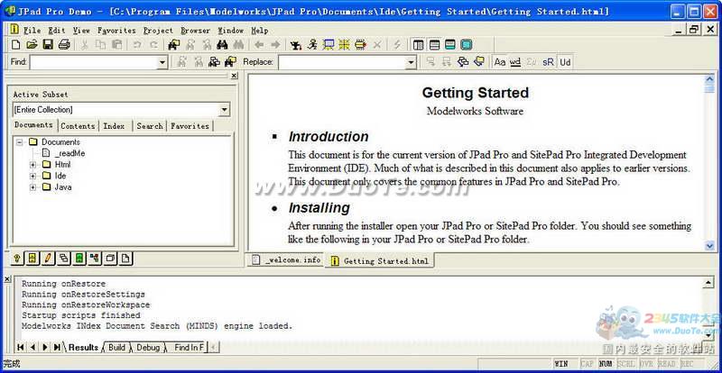722x373 pixels.
Task: Open the File menu
Action: pyautogui.click(x=32, y=31)
